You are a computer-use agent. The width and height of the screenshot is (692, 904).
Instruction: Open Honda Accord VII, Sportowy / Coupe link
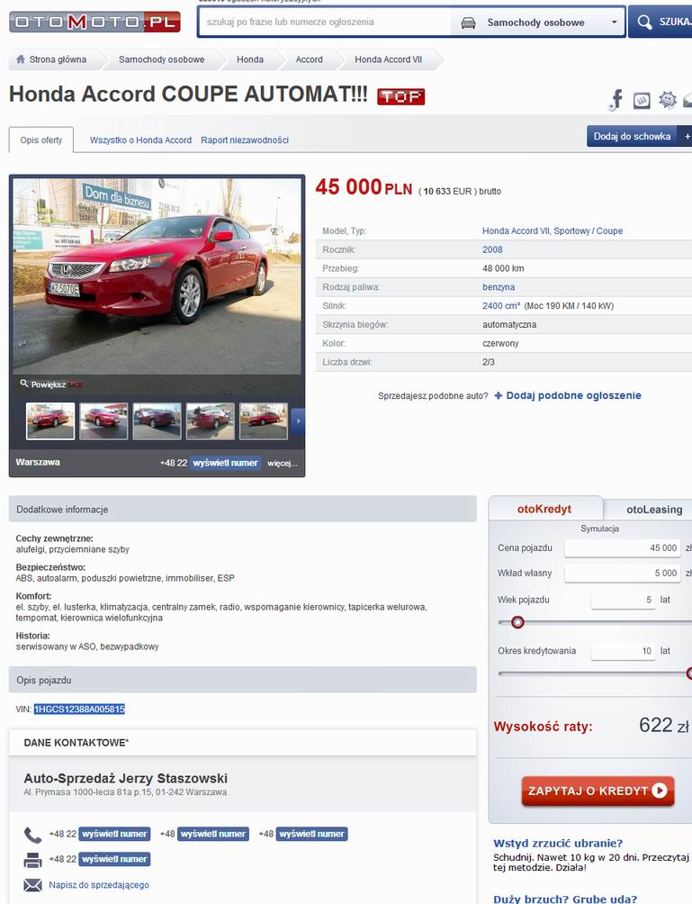[x=553, y=231]
